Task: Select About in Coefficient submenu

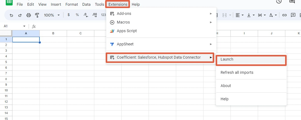Action: pyautogui.click(x=251, y=86)
